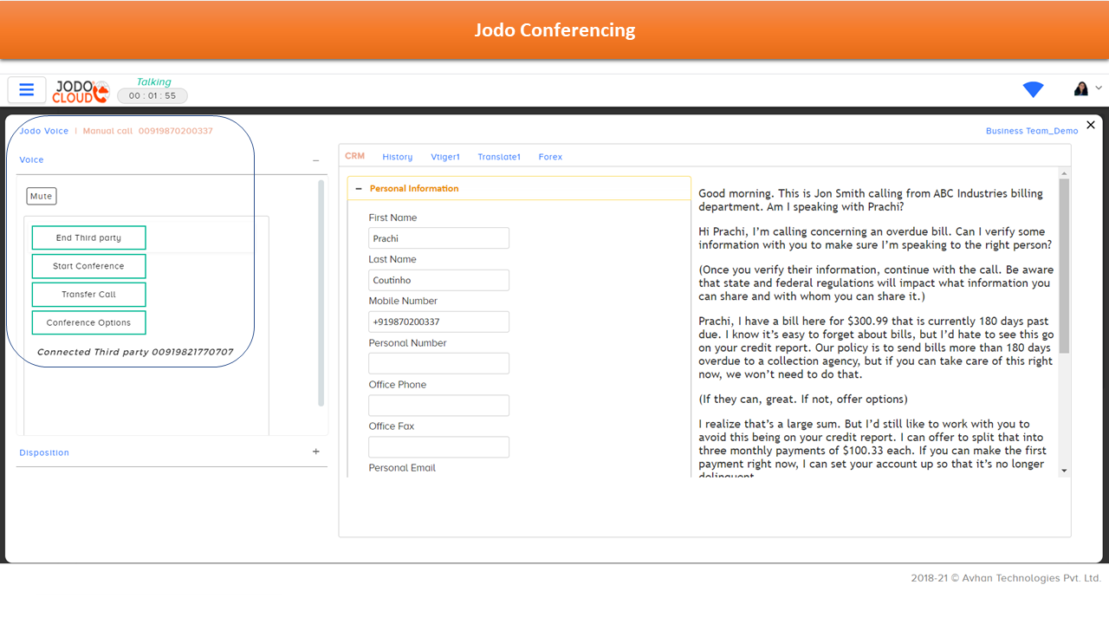The image size is (1109, 624).
Task: Click the Office Phone input field
Action: tap(438, 406)
